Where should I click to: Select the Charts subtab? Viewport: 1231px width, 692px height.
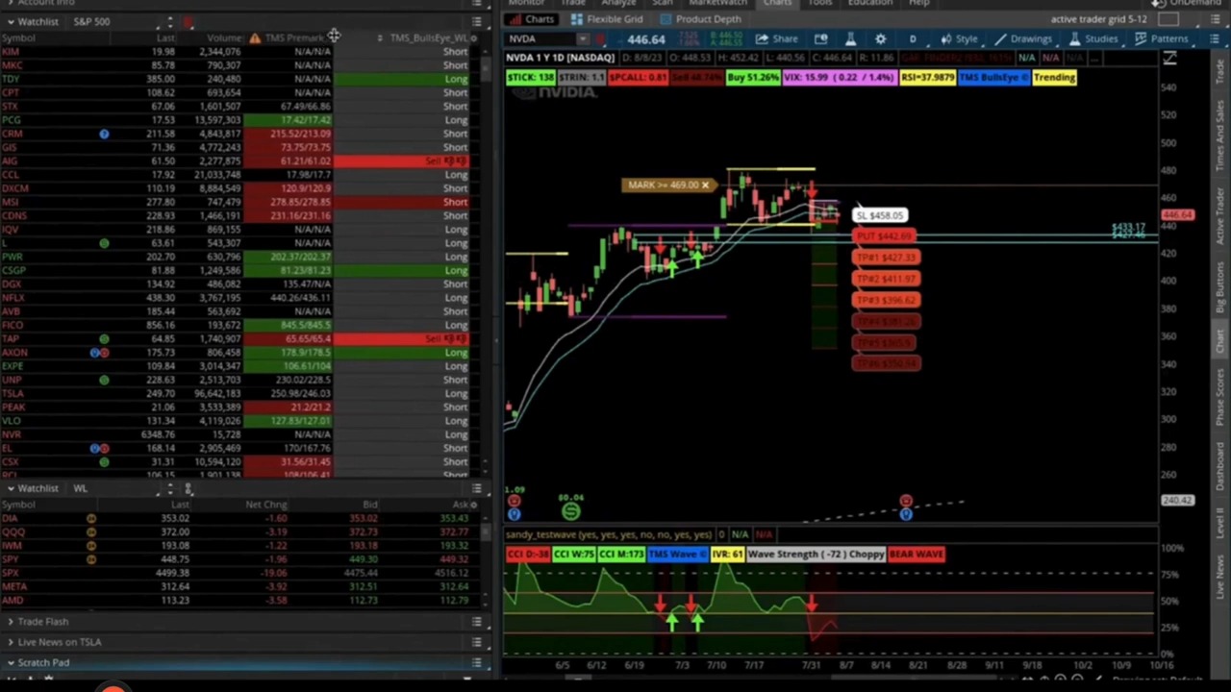[532, 19]
